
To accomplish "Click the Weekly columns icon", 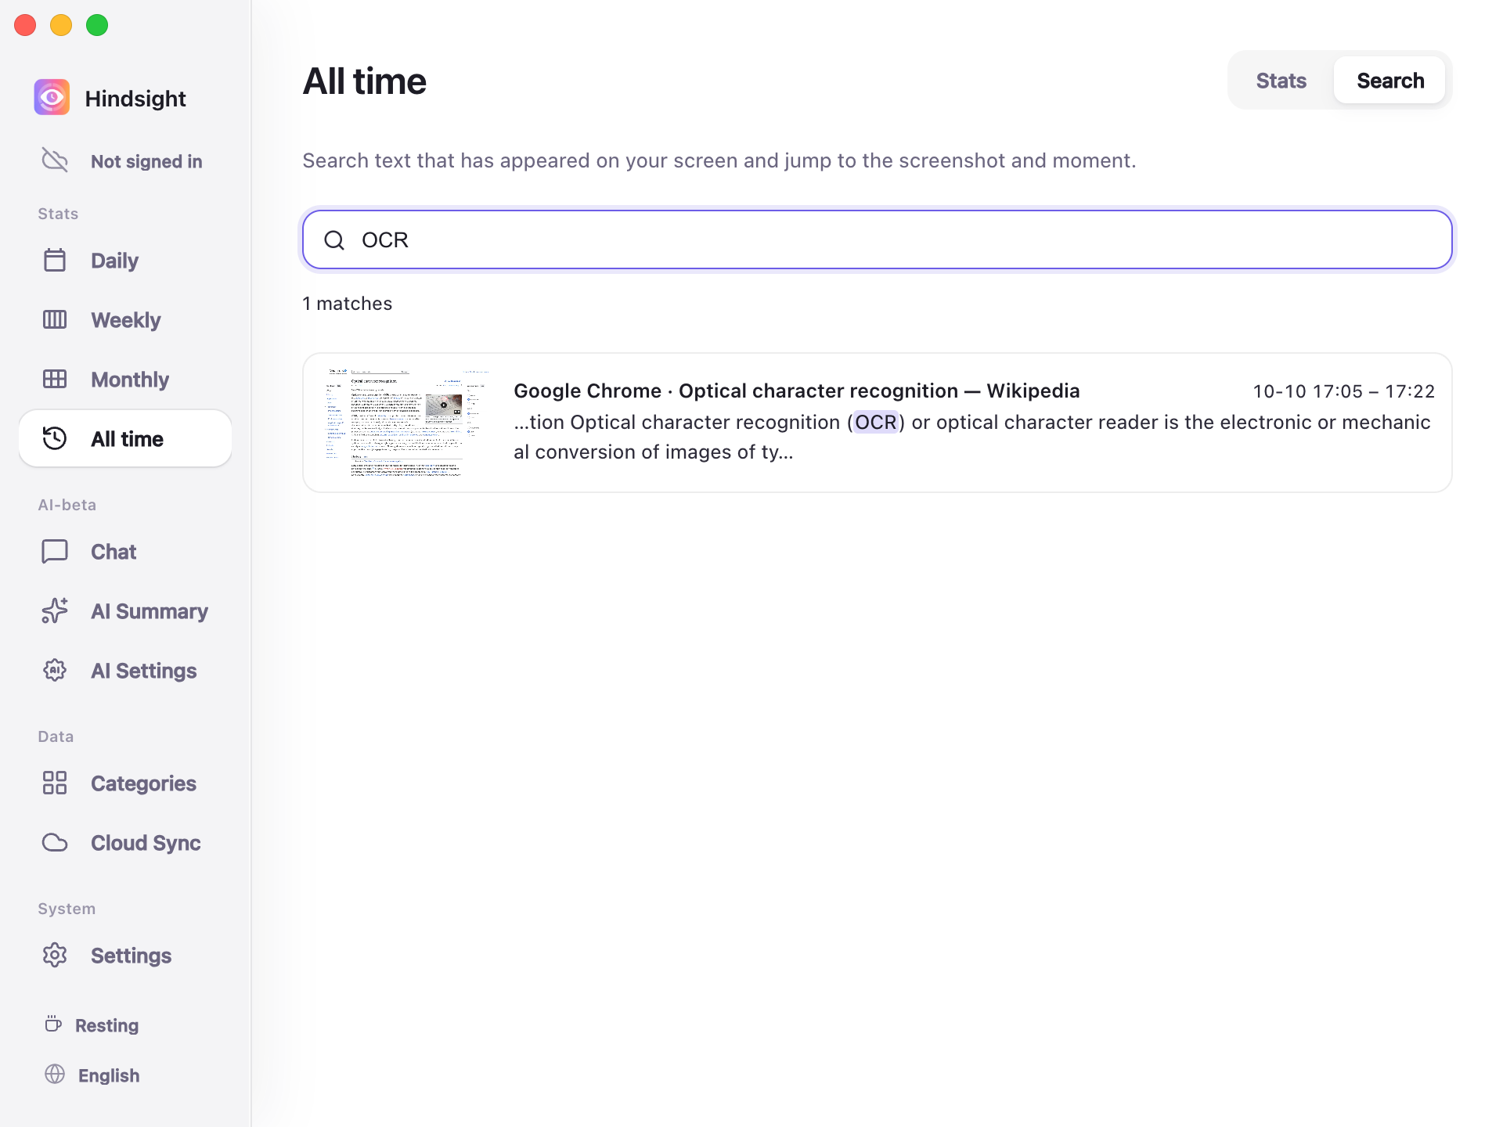I will point(55,319).
